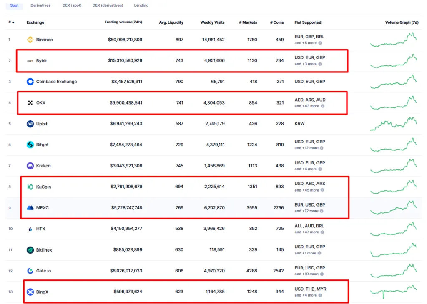Click the Gate.io logo icon
The height and width of the screenshot is (304, 427).
pos(30,271)
